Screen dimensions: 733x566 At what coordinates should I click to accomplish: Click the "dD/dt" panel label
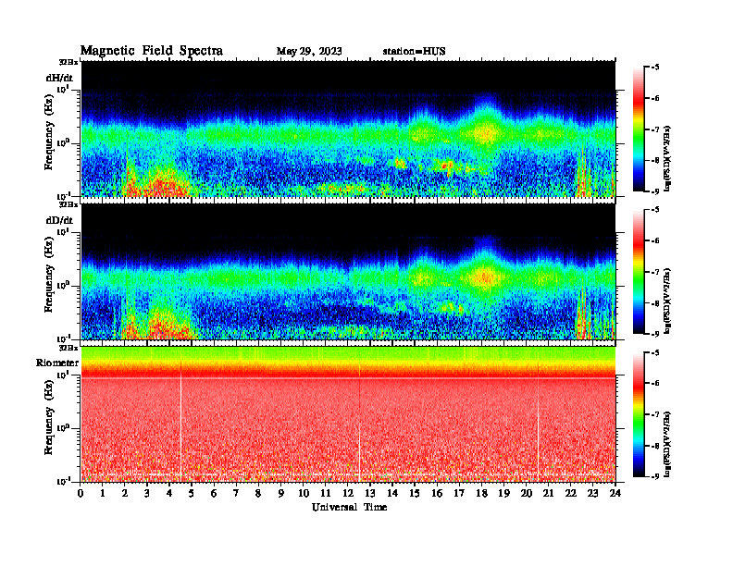59,220
